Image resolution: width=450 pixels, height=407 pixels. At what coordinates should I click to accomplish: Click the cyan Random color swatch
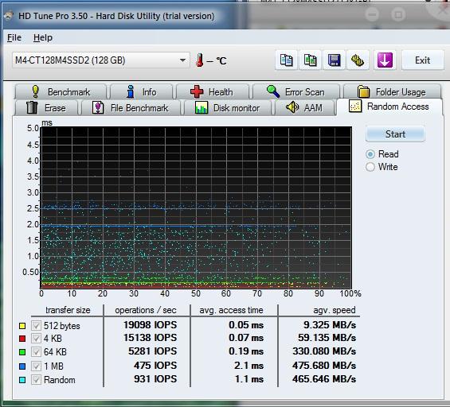22,380
